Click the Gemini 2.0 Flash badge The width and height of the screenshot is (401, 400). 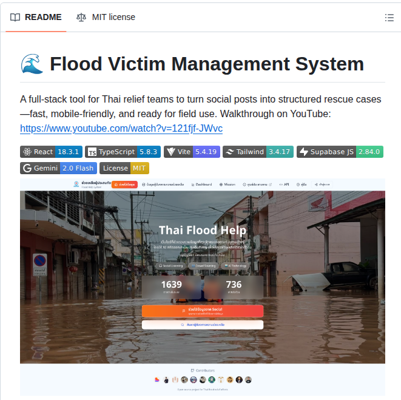click(59, 168)
